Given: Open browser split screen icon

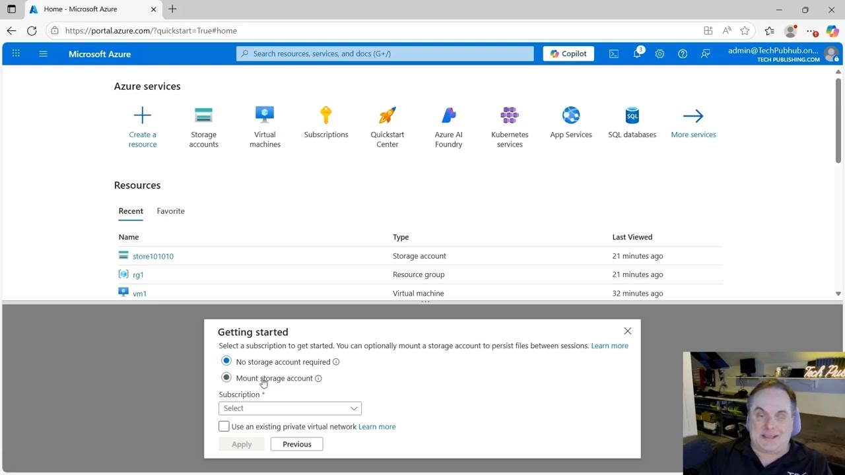Looking at the screenshot, I should click(x=708, y=30).
